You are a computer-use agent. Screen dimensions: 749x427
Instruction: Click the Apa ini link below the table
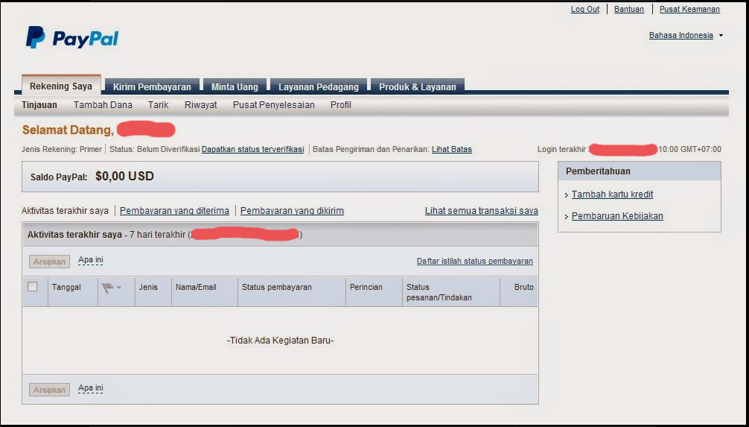click(x=91, y=388)
